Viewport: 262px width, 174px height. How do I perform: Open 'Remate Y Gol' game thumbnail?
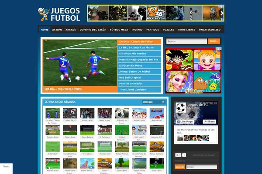coord(53,164)
